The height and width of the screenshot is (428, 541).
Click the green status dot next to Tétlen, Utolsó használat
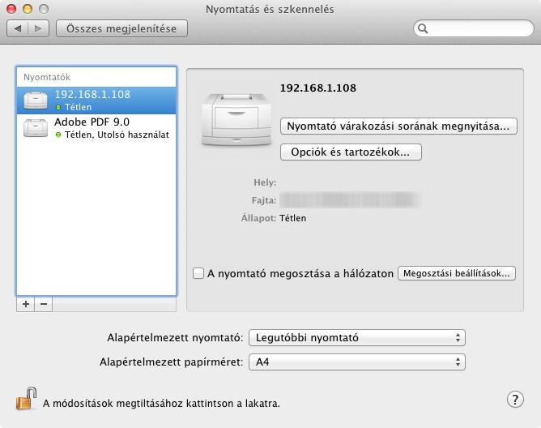(58, 135)
